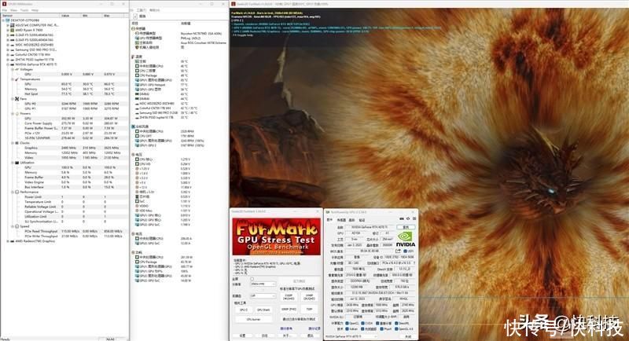The height and width of the screenshot is (341, 629).
Task: Click the refresh icon in the GPU-Z header
Action: [408, 218]
